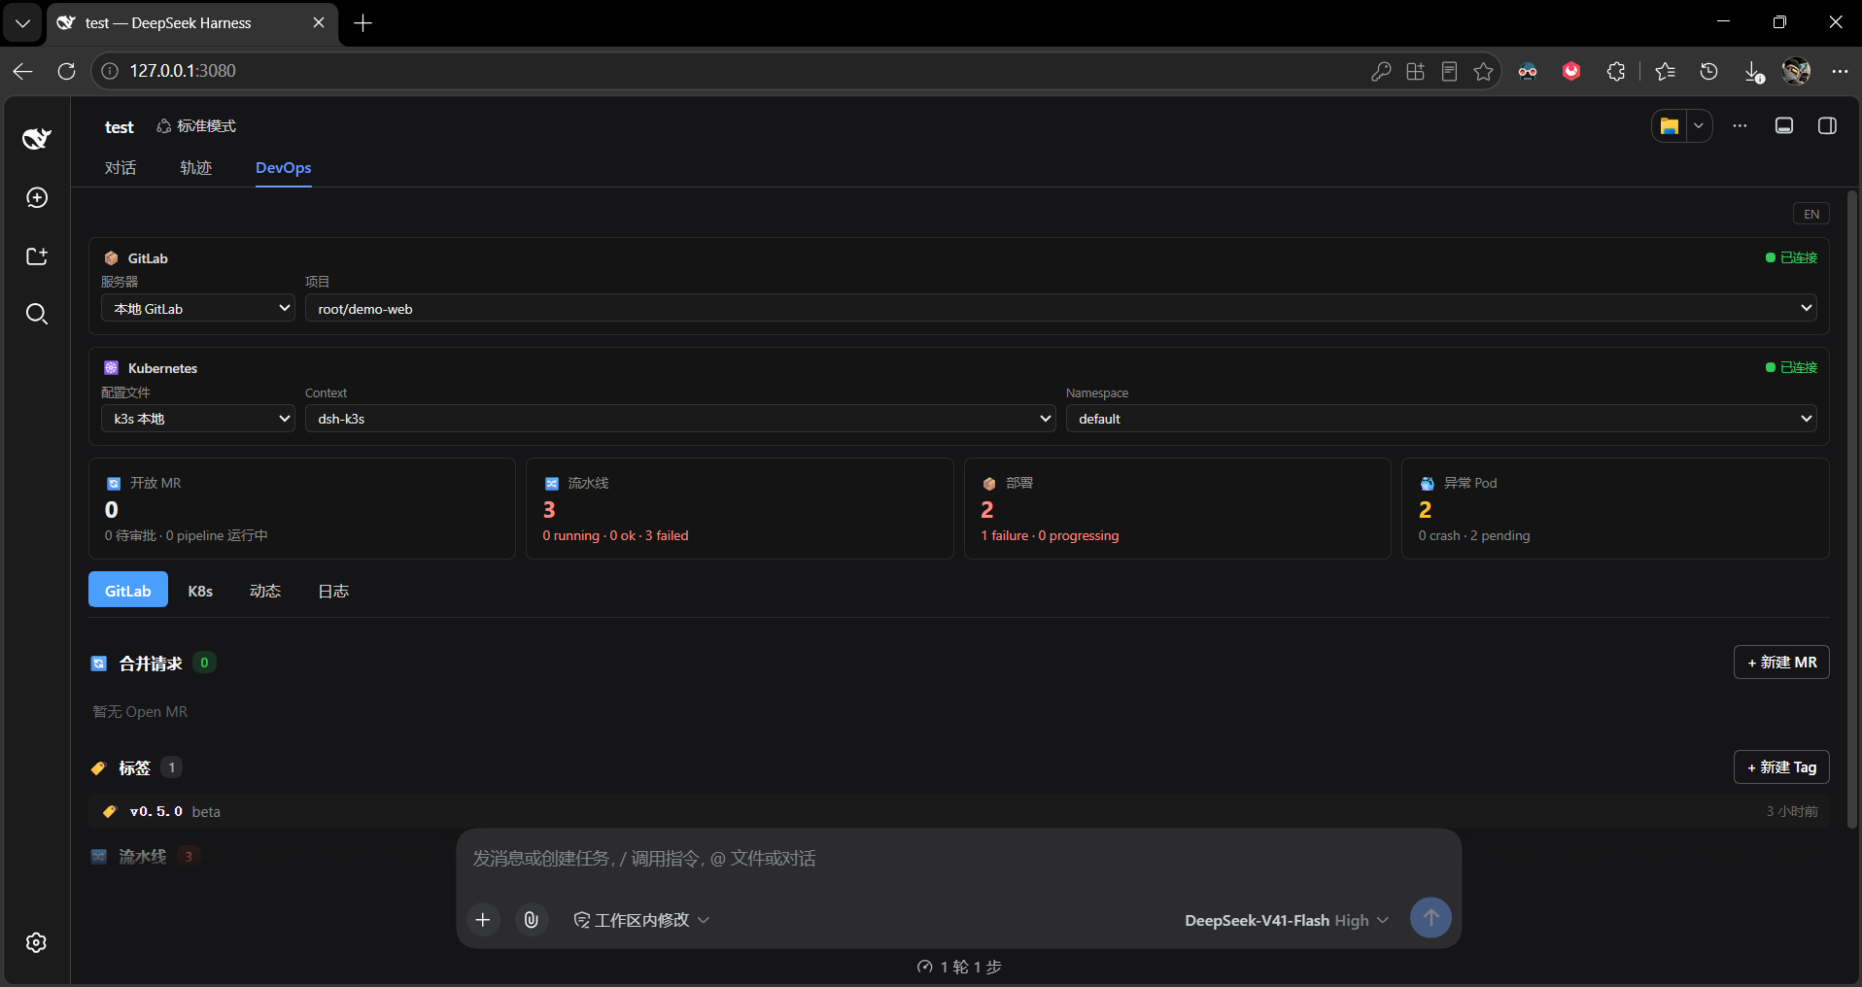This screenshot has width=1862, height=987.
Task: Open the browser tab list chevron
Action: (22, 22)
